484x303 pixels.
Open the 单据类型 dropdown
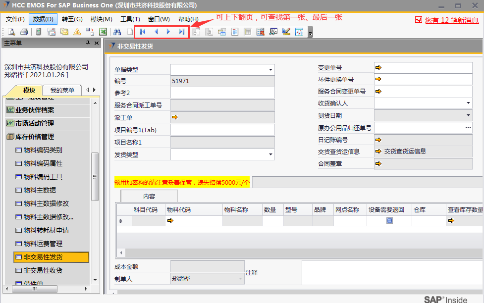pyautogui.click(x=270, y=70)
